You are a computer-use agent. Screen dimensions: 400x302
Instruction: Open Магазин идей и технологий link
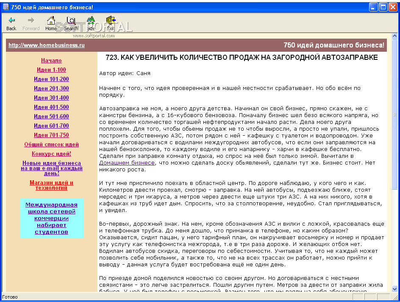click(x=51, y=185)
